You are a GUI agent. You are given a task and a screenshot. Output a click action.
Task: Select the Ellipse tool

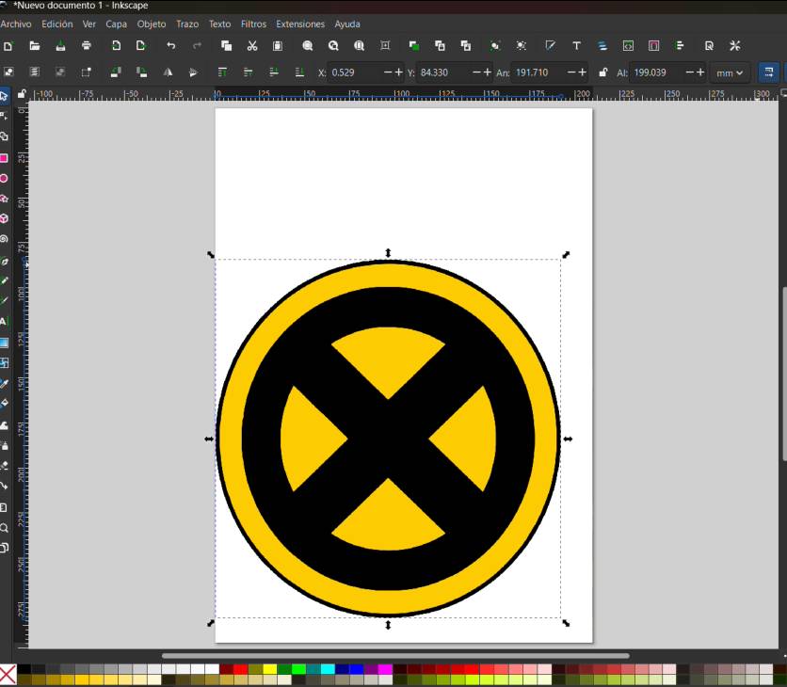4,178
